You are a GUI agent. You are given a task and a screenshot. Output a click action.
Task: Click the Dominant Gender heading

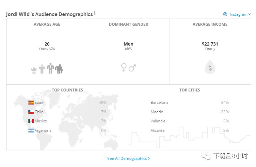[128, 24]
